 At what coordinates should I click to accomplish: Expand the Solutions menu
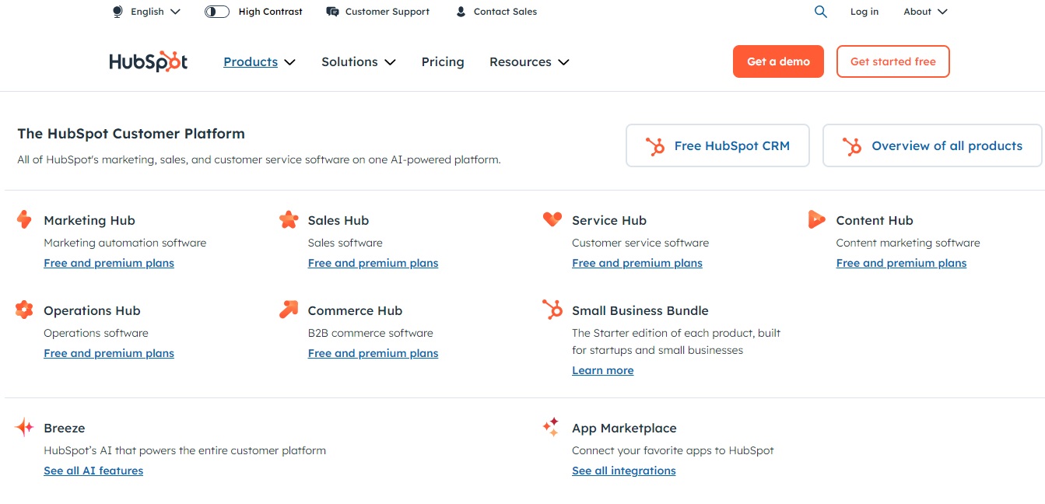[359, 62]
